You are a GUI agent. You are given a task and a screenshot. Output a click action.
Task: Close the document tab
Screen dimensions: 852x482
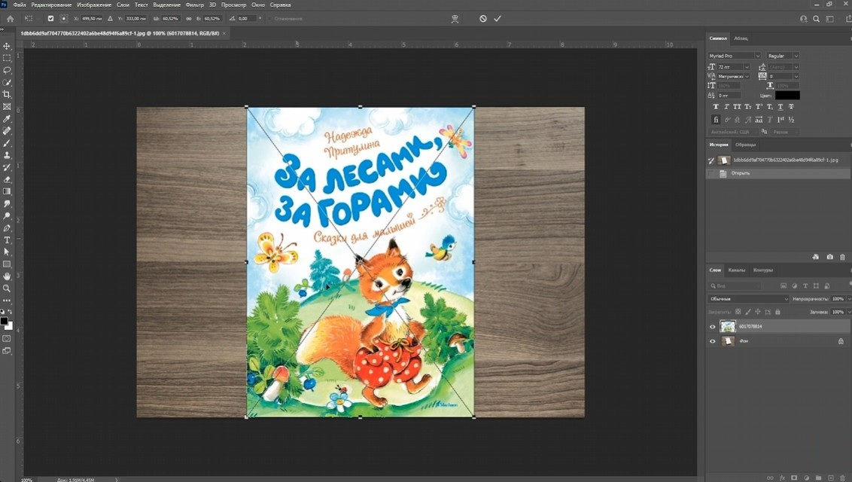pos(224,33)
